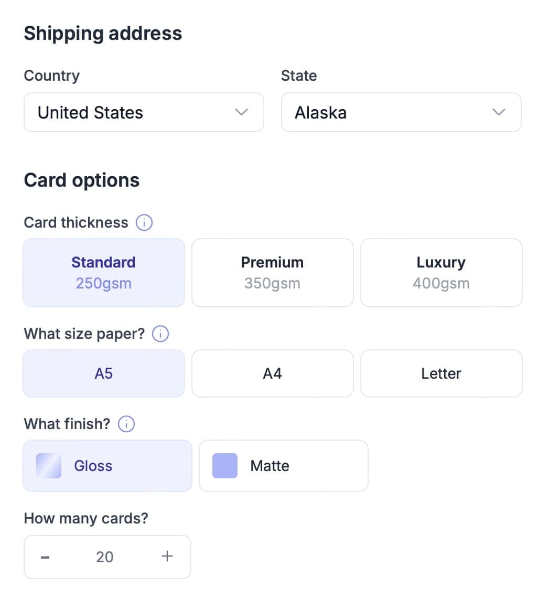The width and height of the screenshot is (560, 599).
Task: Expand Country list via chevron arrow
Action: (x=241, y=112)
